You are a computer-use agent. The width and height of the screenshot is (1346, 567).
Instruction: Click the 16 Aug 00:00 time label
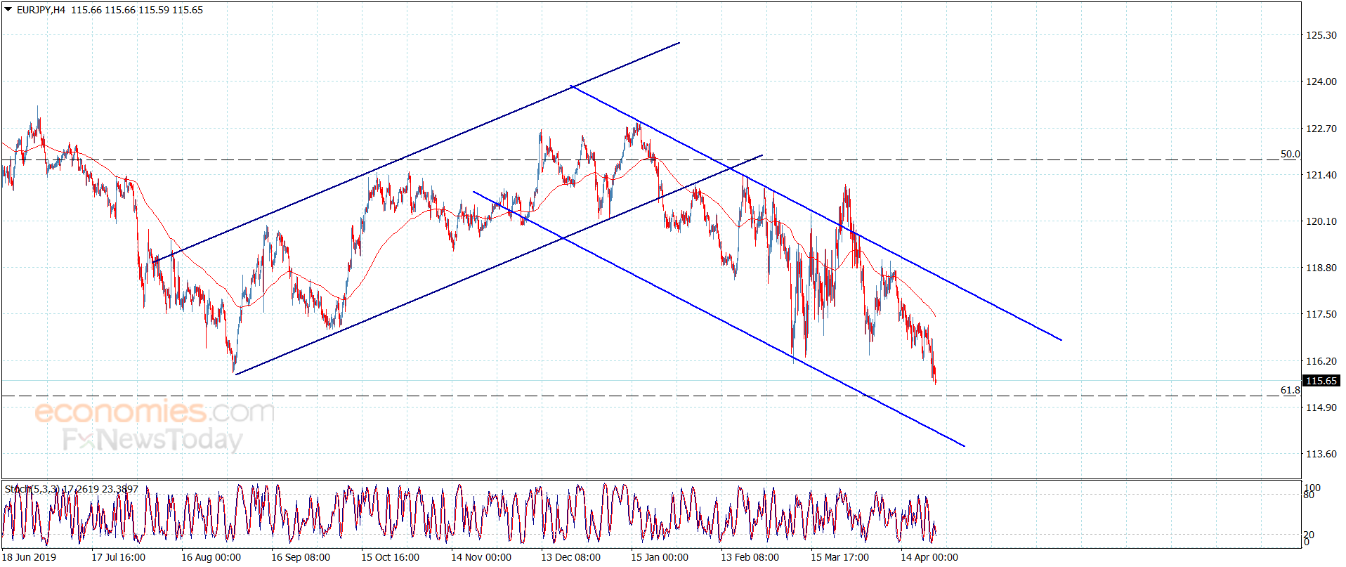[x=211, y=557]
